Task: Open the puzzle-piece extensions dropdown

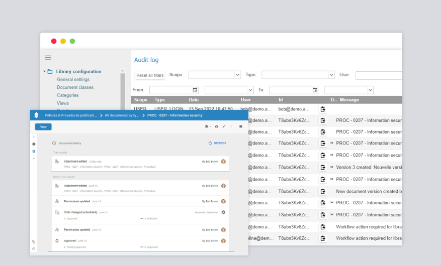Action: tap(208, 126)
